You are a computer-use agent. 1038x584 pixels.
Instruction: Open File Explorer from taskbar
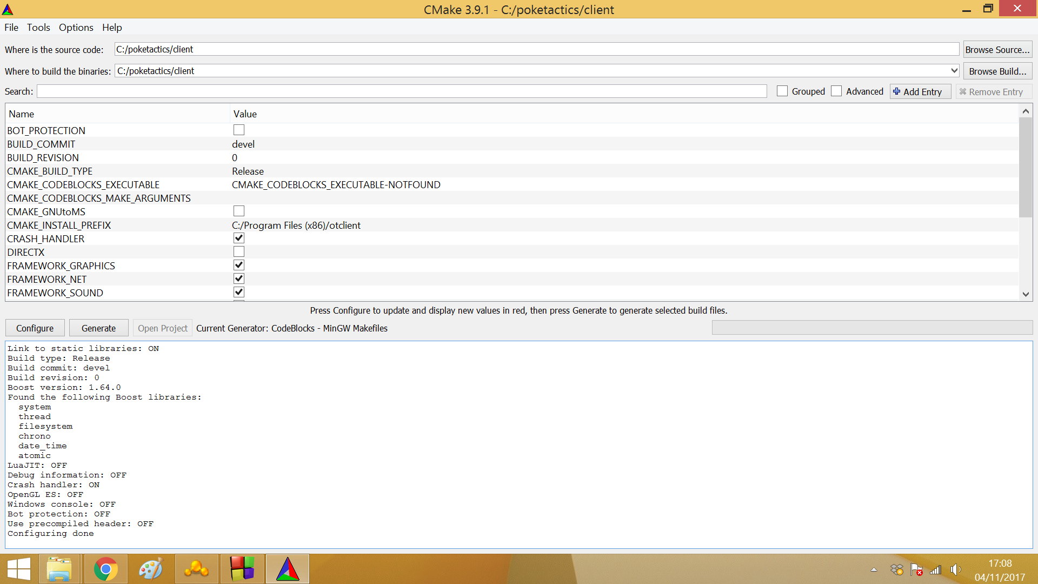coord(59,569)
